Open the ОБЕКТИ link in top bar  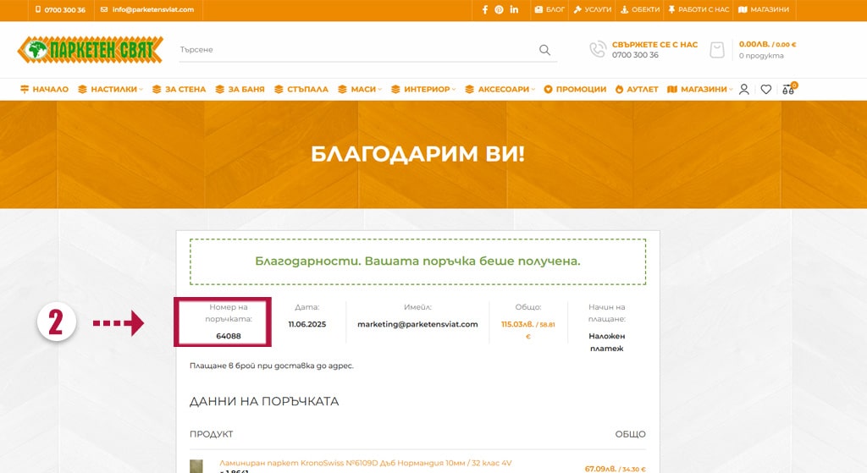[x=640, y=9]
